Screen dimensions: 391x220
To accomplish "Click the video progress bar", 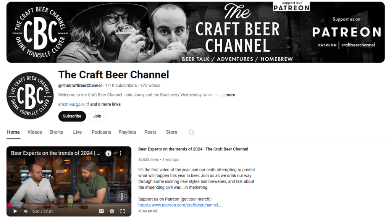I will click(69, 205).
